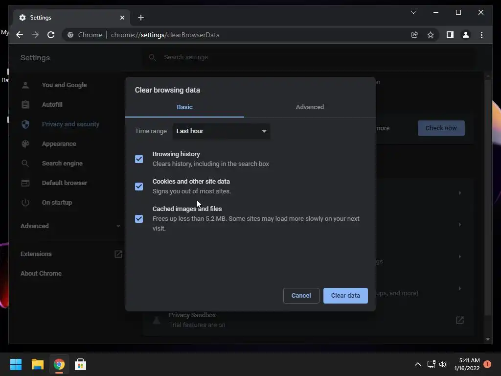Screen dimensions: 501x376
Task: Open Extensions external link icon
Action: click(118, 254)
